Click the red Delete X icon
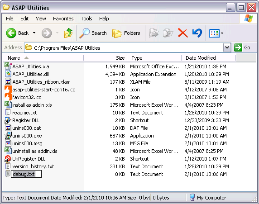The image size is (259, 204). click(183, 33)
